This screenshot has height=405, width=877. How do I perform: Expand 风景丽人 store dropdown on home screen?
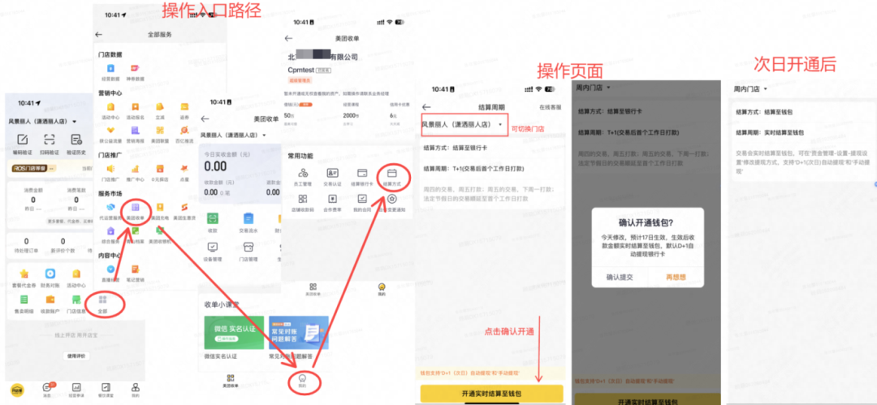pyautogui.click(x=75, y=122)
